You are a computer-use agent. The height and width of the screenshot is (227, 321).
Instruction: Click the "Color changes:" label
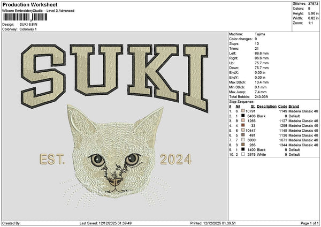point(241,39)
